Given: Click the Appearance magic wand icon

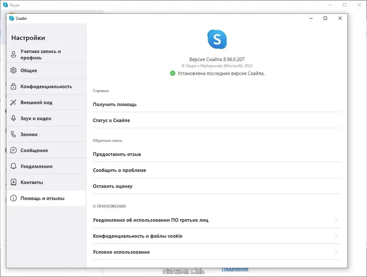Looking at the screenshot, I should (14, 102).
